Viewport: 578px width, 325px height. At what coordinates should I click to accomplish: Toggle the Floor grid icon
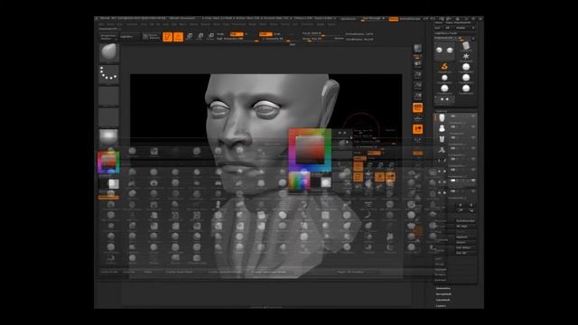pos(417,118)
